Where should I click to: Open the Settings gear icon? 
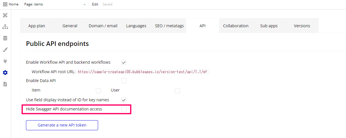pyautogui.click(x=5, y=73)
